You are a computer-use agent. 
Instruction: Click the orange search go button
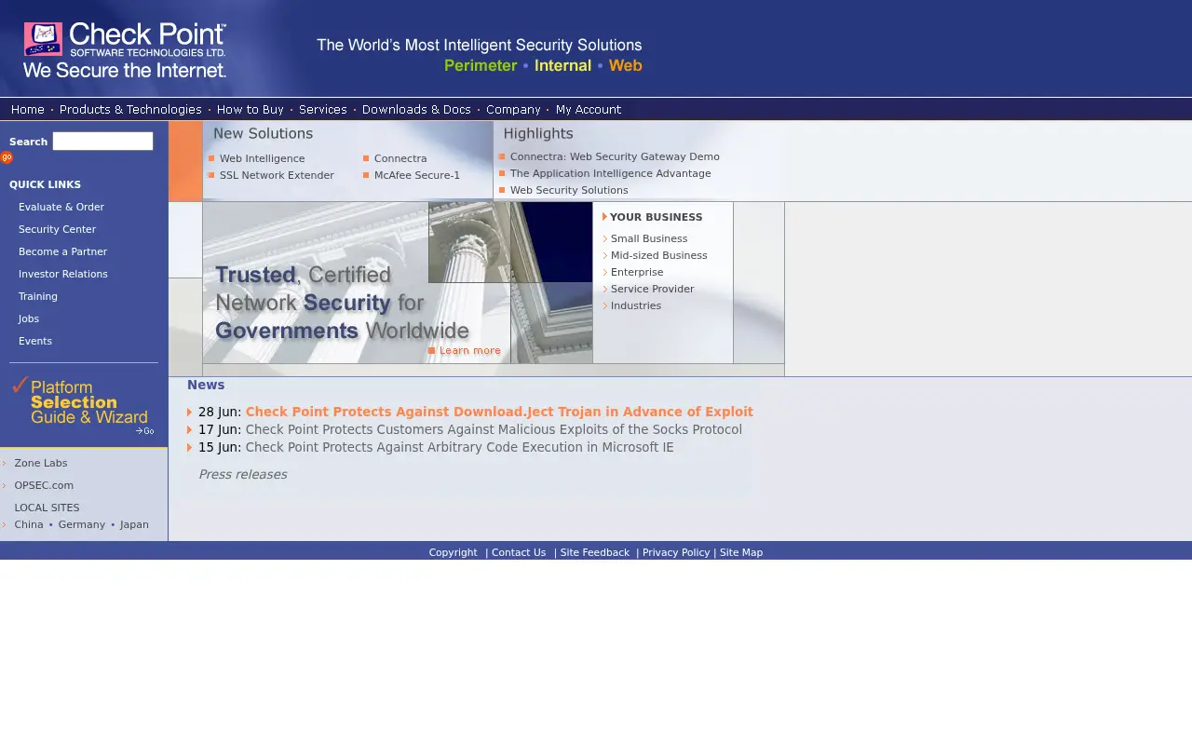click(x=7, y=157)
